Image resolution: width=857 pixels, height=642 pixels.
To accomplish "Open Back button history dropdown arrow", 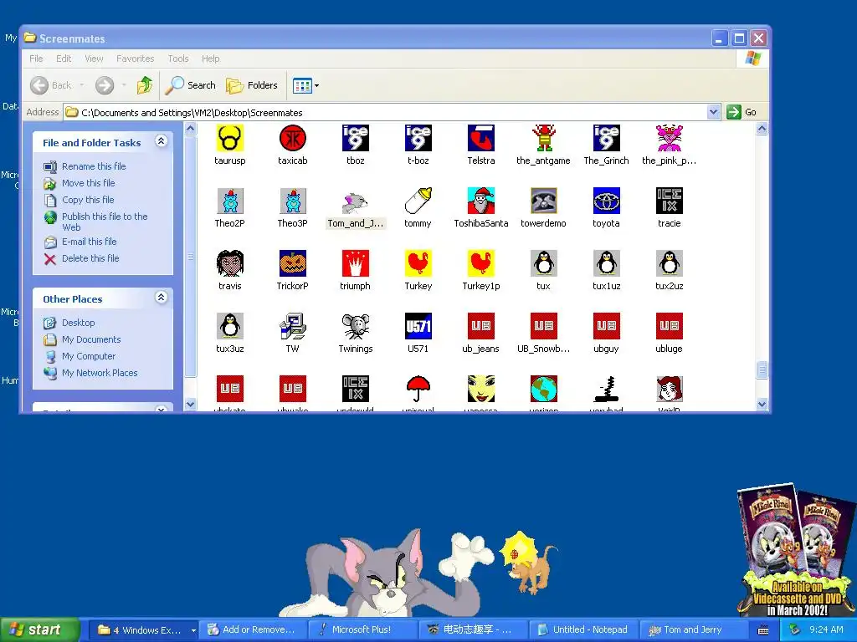I will pos(81,85).
